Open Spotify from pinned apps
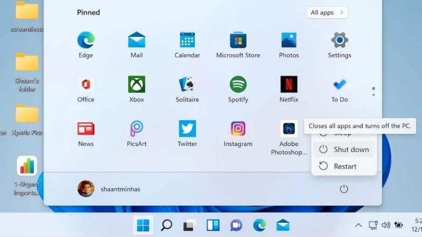This screenshot has width=422, height=237. coord(238,90)
